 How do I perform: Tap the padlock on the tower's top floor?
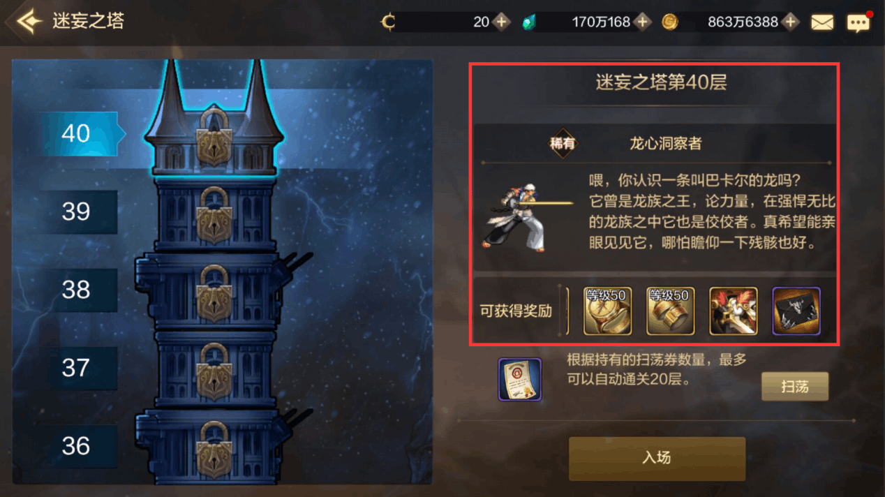215,136
